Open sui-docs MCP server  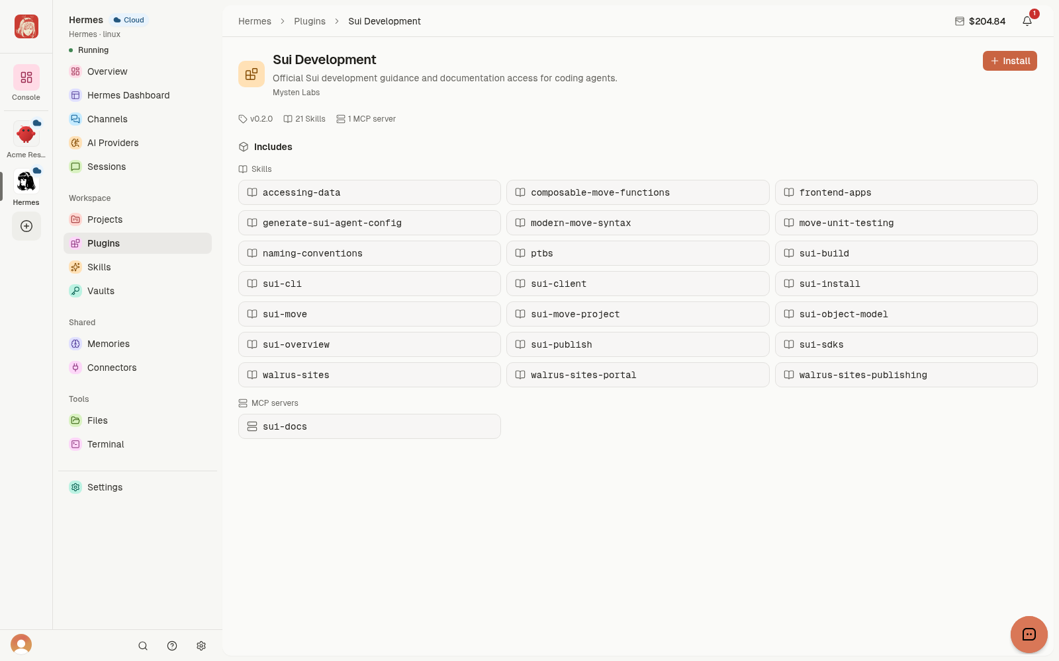[369, 426]
